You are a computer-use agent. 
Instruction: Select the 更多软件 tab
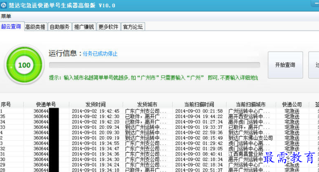click(x=108, y=27)
